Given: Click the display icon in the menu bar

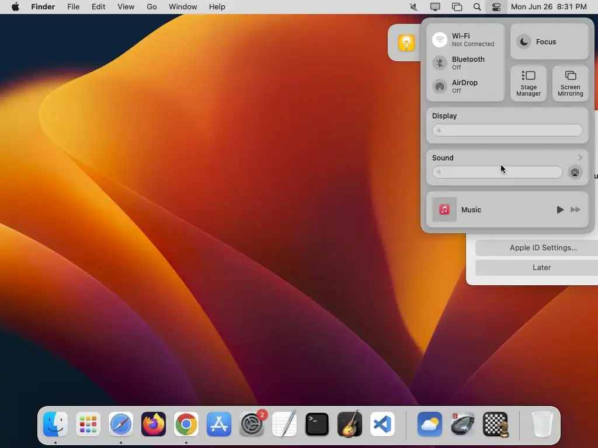Looking at the screenshot, I should (x=434, y=7).
